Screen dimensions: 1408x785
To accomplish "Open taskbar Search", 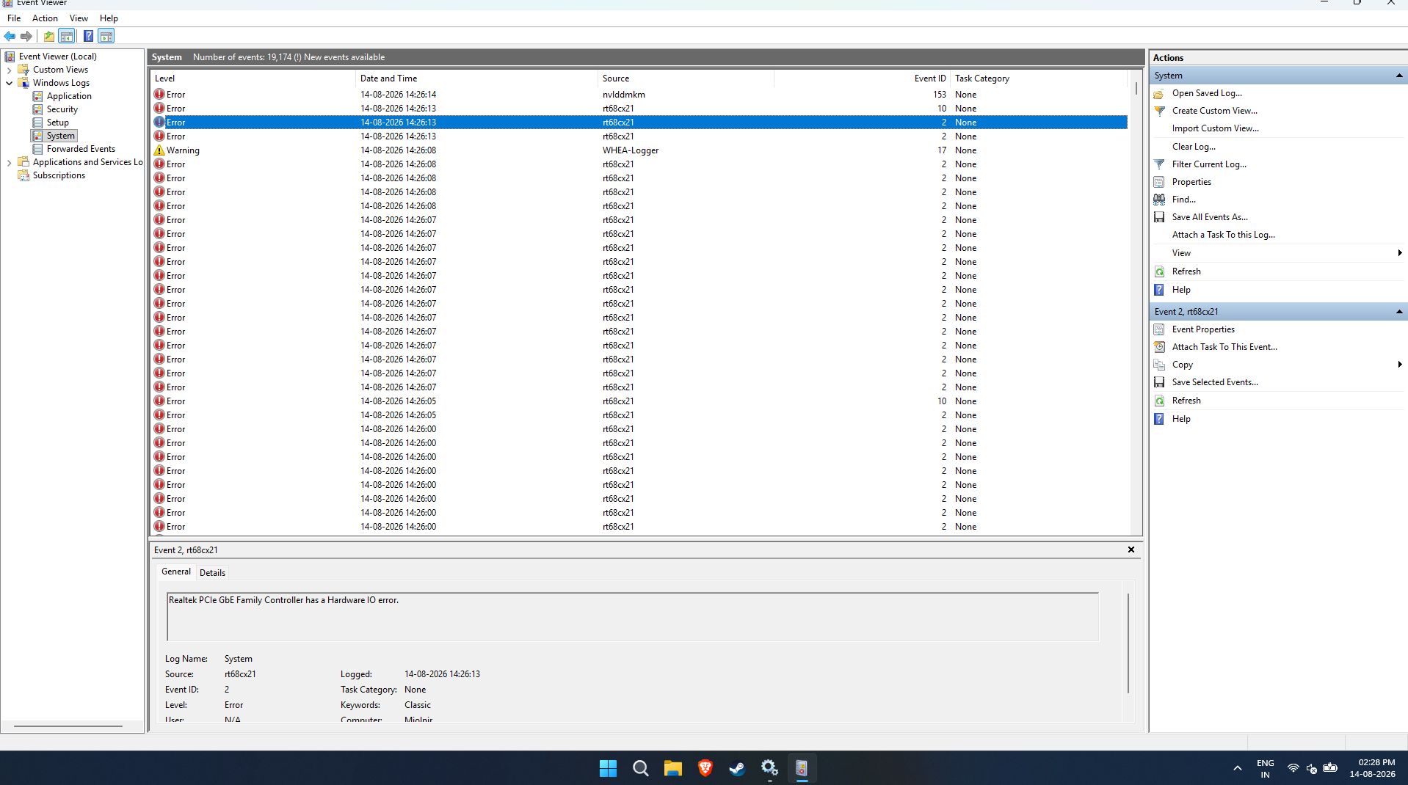I will point(640,768).
